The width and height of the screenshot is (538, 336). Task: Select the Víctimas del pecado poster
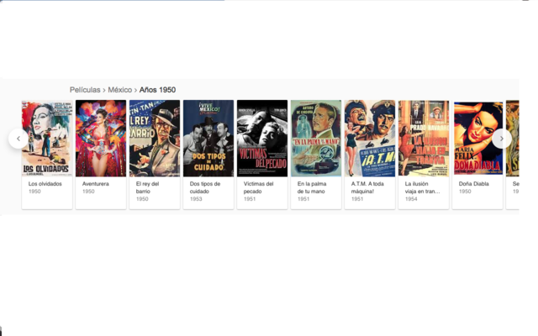tap(262, 139)
